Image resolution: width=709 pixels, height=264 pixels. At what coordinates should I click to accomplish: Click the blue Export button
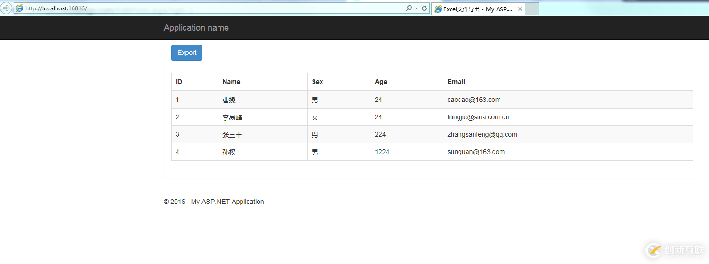pyautogui.click(x=187, y=53)
